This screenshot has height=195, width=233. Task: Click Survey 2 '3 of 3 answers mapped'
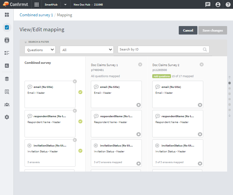pyautogui.click(x=169, y=162)
